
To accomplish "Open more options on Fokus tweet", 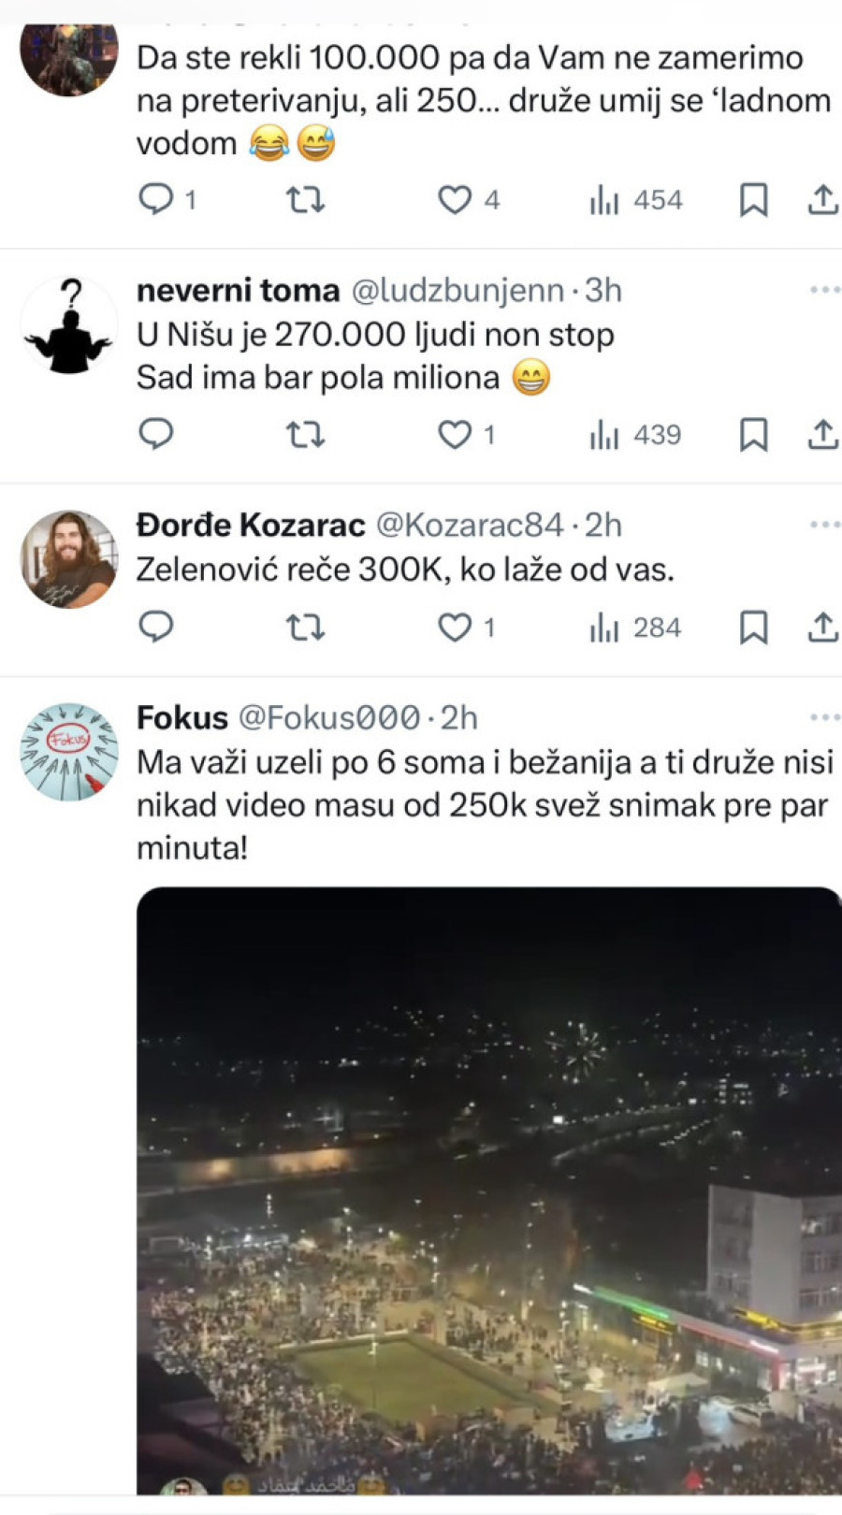I will coord(824,717).
